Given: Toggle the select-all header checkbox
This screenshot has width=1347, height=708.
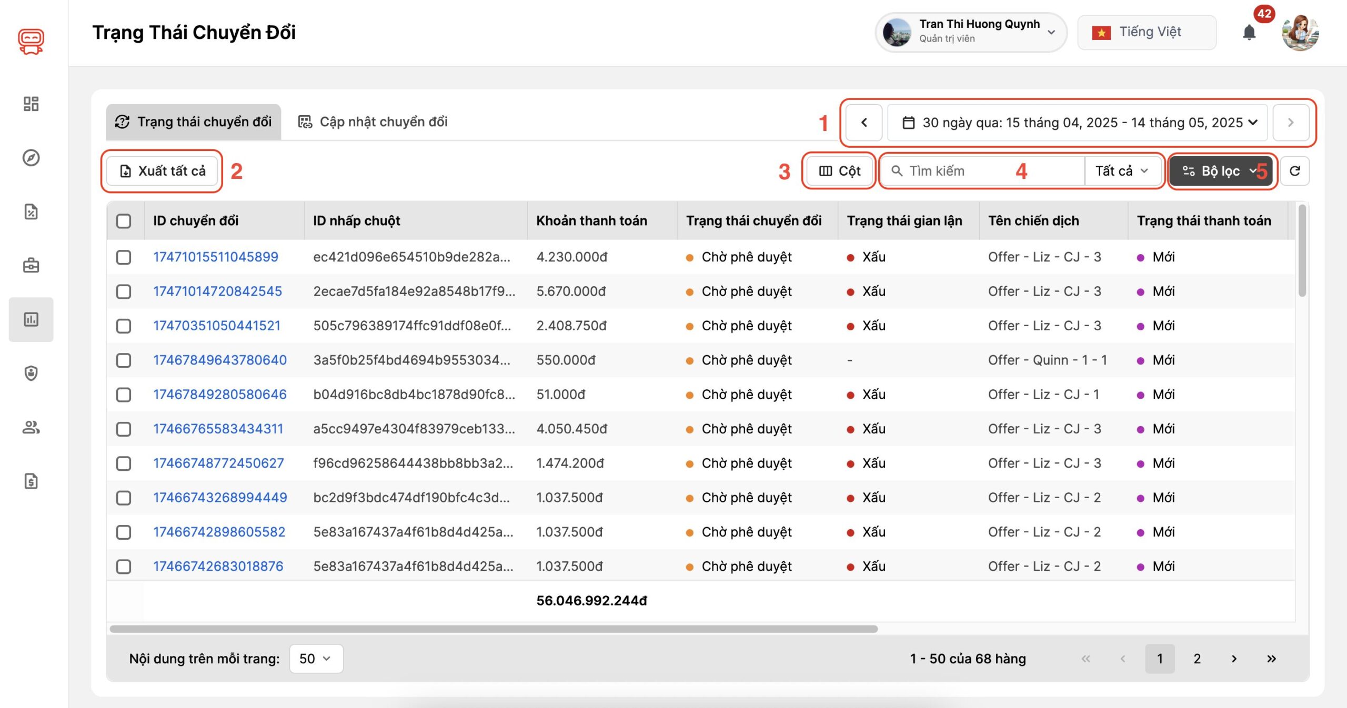Looking at the screenshot, I should coord(124,221).
